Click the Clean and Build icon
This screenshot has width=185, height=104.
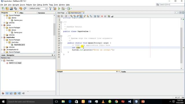pyautogui.click(x=55, y=8)
